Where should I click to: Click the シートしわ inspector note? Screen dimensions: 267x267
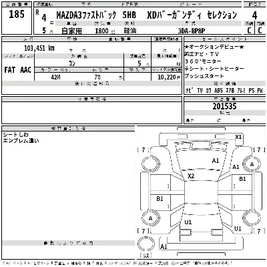[16, 135]
